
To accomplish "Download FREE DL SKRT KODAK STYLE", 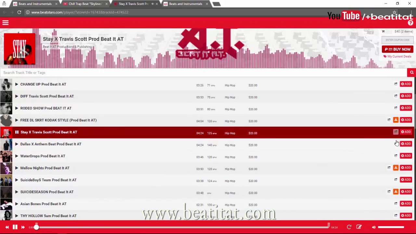I will point(396,120).
